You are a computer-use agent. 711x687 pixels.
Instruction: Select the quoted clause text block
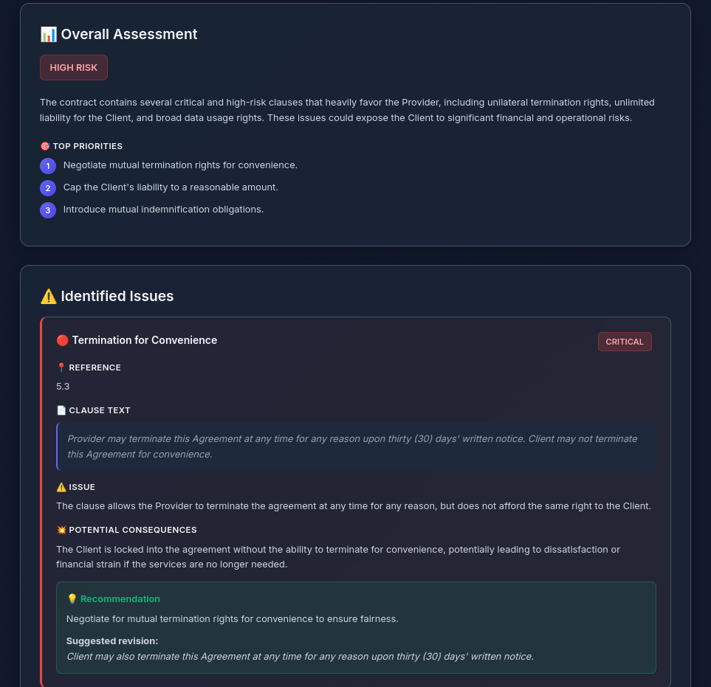point(356,446)
